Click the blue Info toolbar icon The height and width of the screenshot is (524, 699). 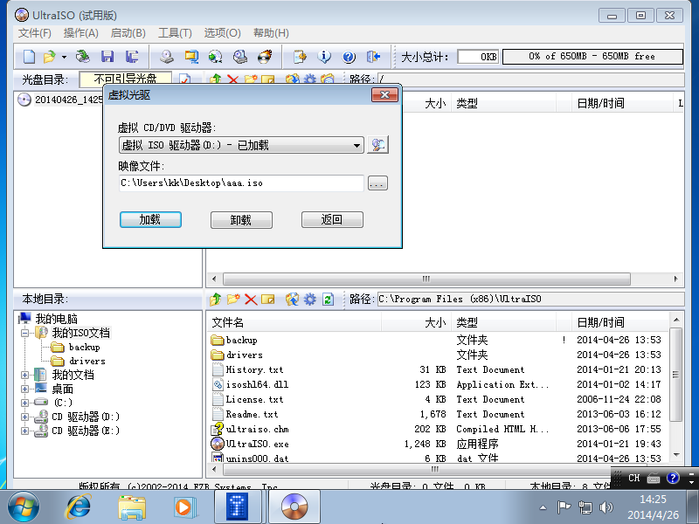coord(324,57)
